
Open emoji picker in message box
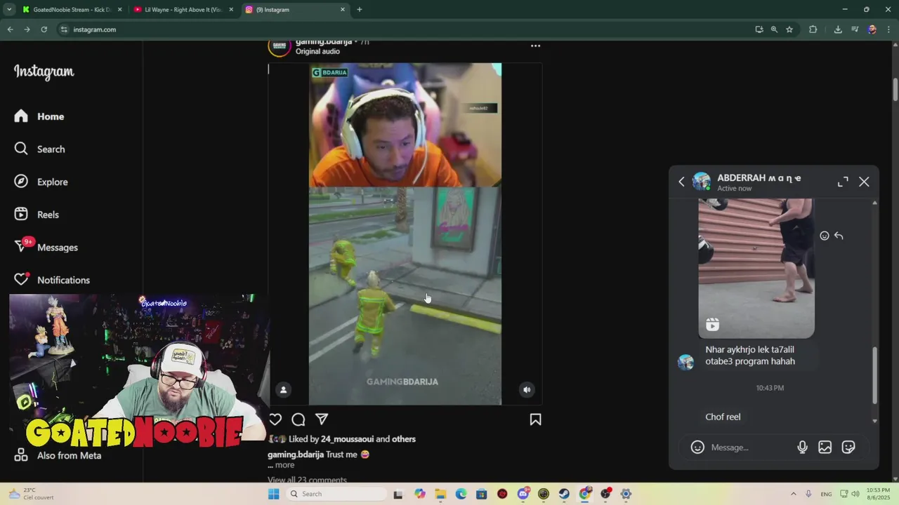tap(697, 447)
